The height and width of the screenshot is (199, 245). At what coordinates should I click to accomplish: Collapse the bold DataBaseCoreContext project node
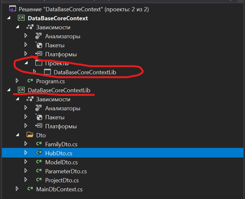9,18
